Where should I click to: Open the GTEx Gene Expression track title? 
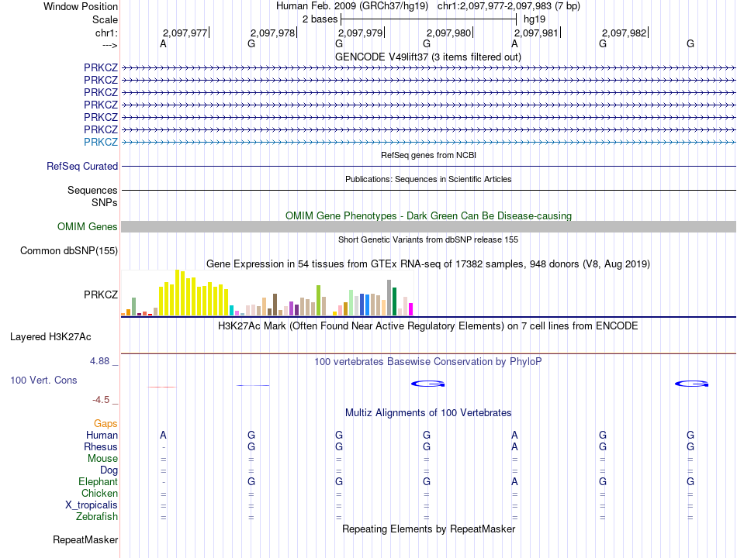(x=428, y=264)
